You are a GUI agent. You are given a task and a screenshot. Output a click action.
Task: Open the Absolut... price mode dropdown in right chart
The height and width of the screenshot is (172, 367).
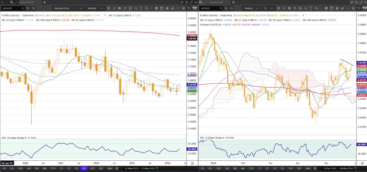[x=252, y=8]
